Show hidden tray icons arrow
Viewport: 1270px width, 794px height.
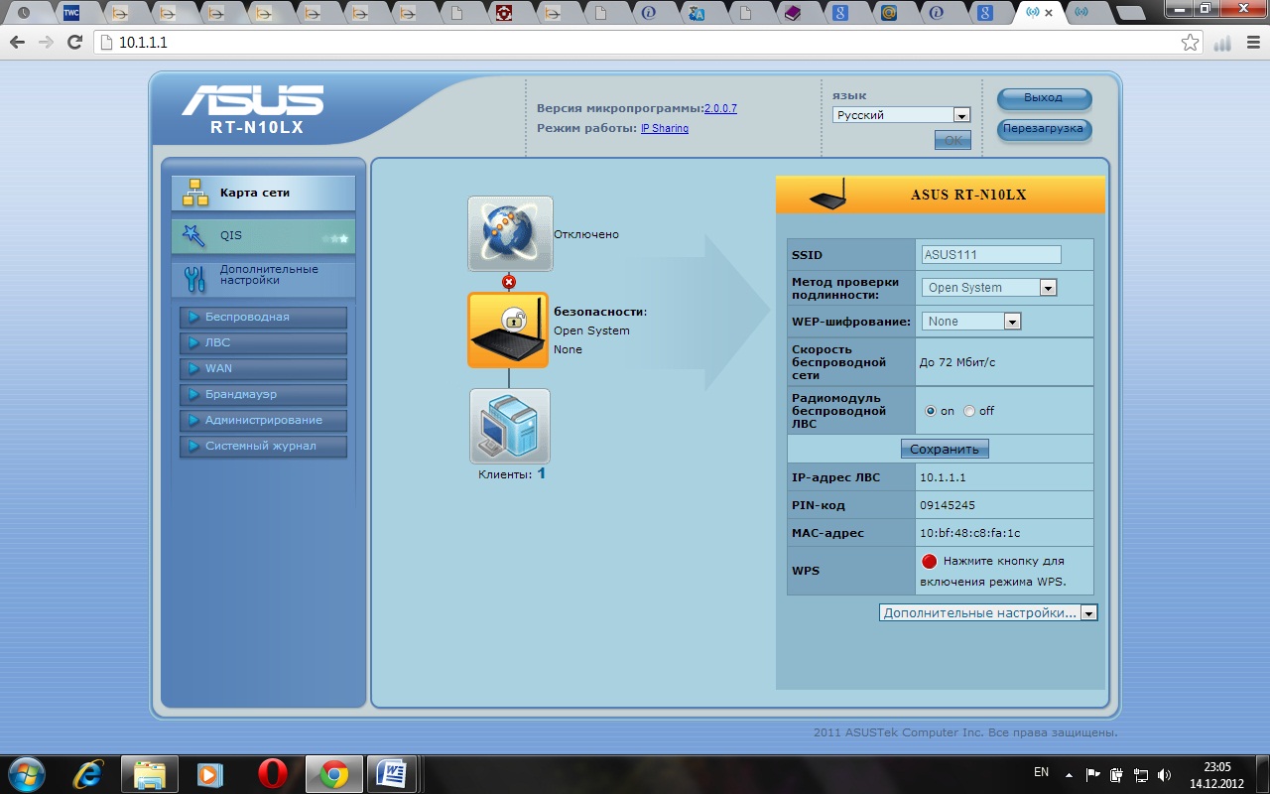click(x=1069, y=774)
